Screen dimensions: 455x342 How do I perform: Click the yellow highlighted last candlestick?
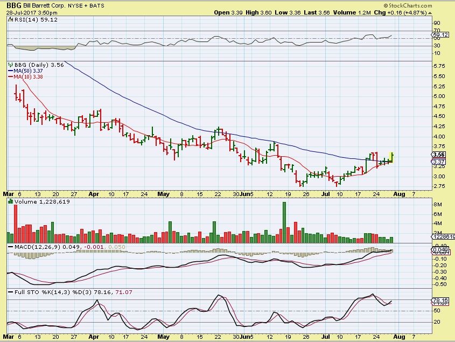pyautogui.click(x=393, y=157)
